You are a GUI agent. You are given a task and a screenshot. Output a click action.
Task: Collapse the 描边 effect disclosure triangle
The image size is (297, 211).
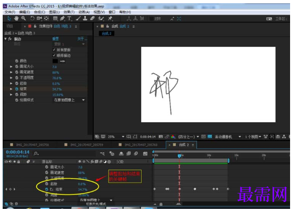pos(5,39)
